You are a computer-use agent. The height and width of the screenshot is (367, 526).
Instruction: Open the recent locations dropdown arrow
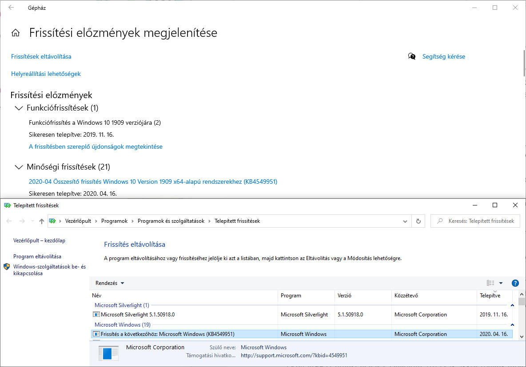(32, 221)
